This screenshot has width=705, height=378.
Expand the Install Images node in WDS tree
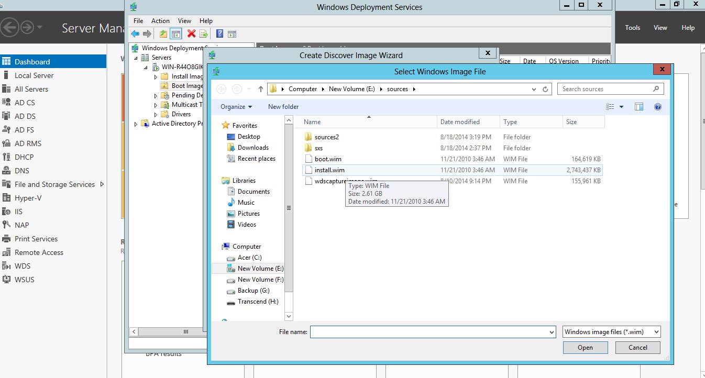point(156,76)
